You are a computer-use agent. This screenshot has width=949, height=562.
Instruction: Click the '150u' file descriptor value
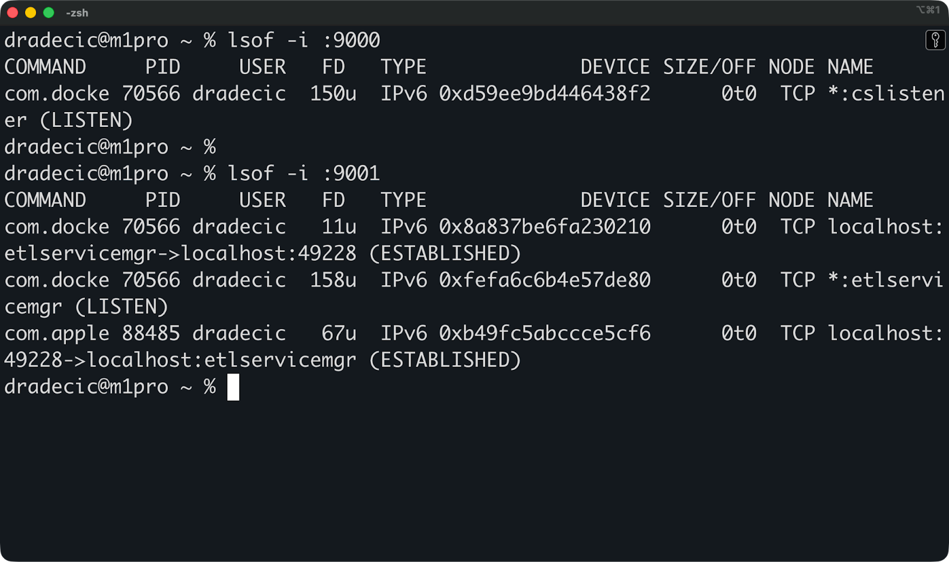click(x=333, y=94)
